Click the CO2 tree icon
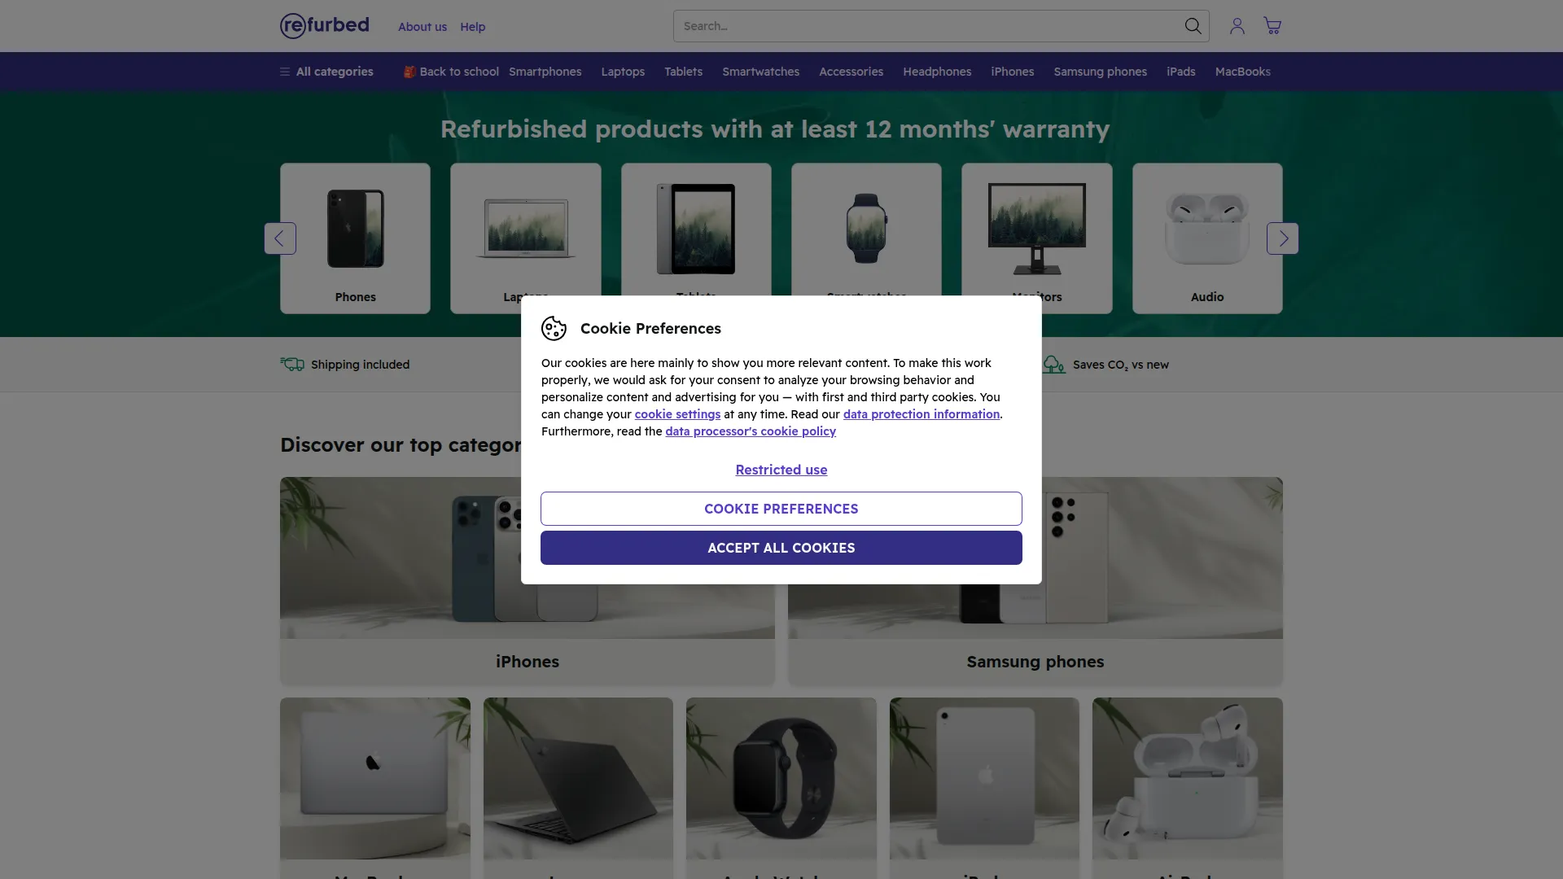The width and height of the screenshot is (1563, 879). 1054,364
